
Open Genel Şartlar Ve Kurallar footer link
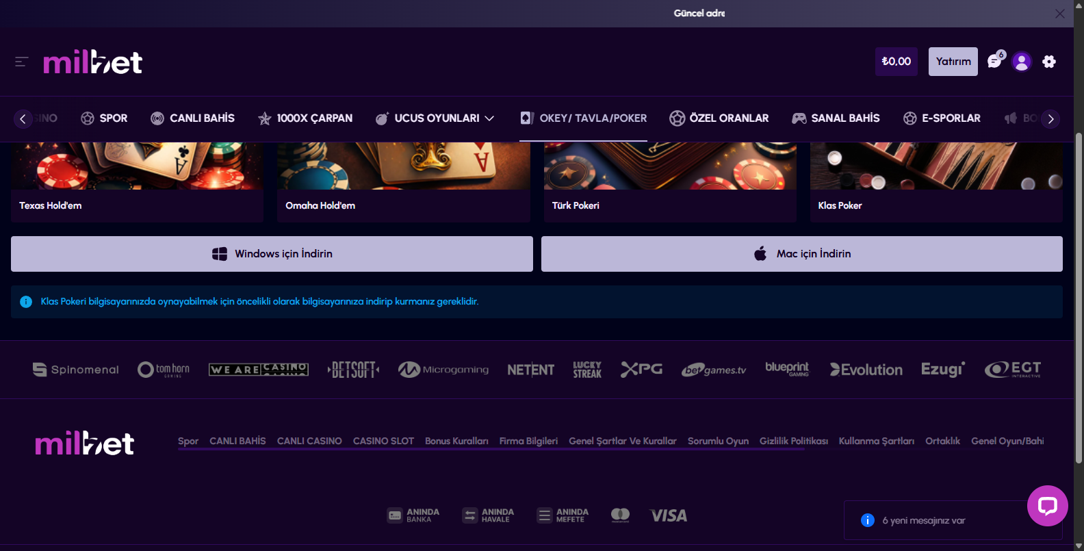coord(623,441)
